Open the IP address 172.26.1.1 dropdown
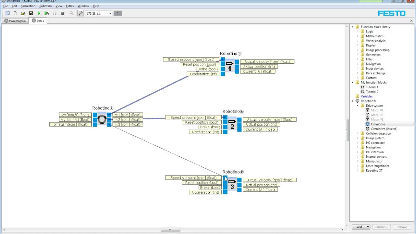 [x=110, y=13]
